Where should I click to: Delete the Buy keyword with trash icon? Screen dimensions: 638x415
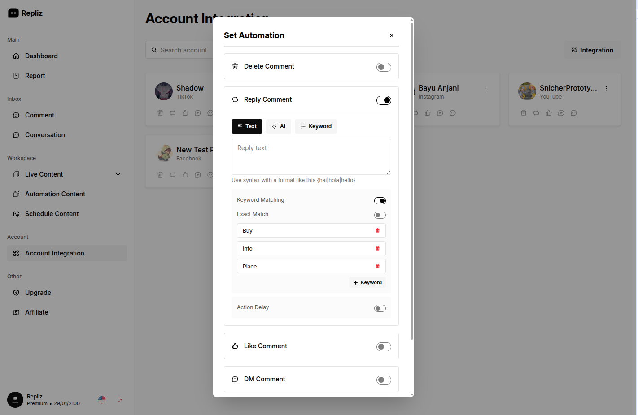[x=377, y=230]
